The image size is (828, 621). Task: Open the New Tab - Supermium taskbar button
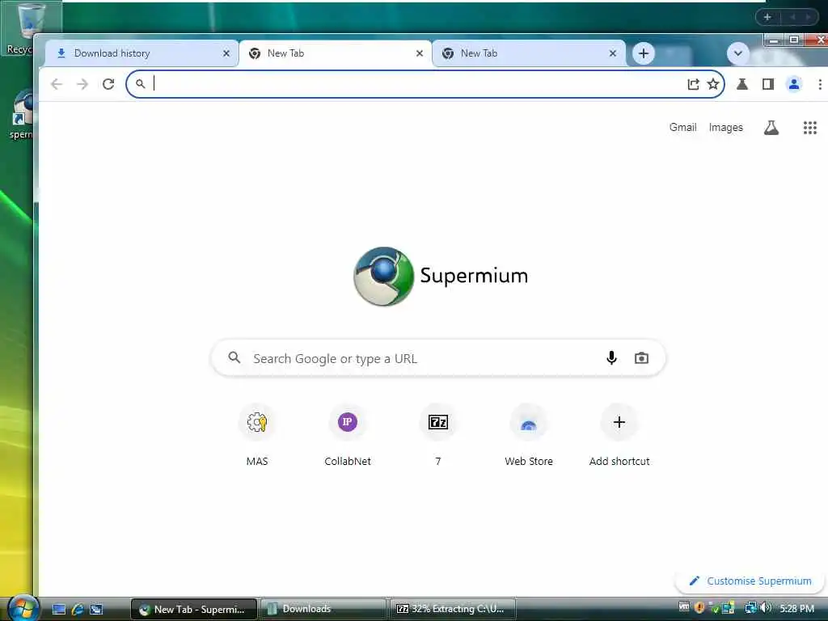(x=193, y=609)
